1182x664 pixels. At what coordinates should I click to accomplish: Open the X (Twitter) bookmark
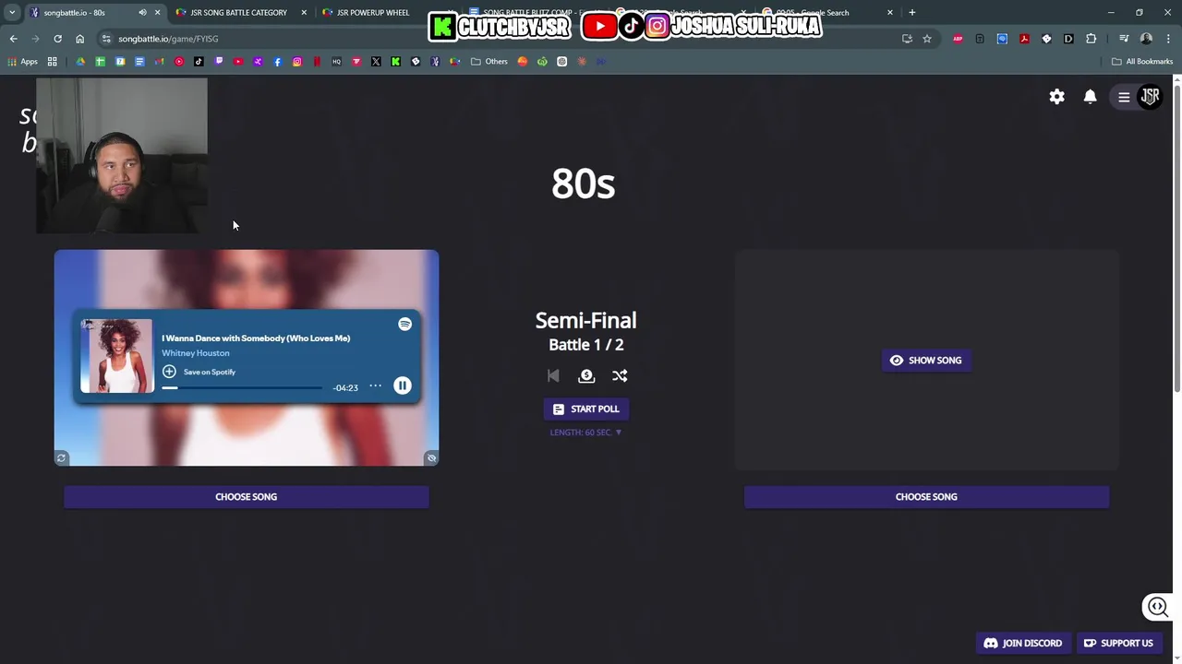tap(376, 62)
